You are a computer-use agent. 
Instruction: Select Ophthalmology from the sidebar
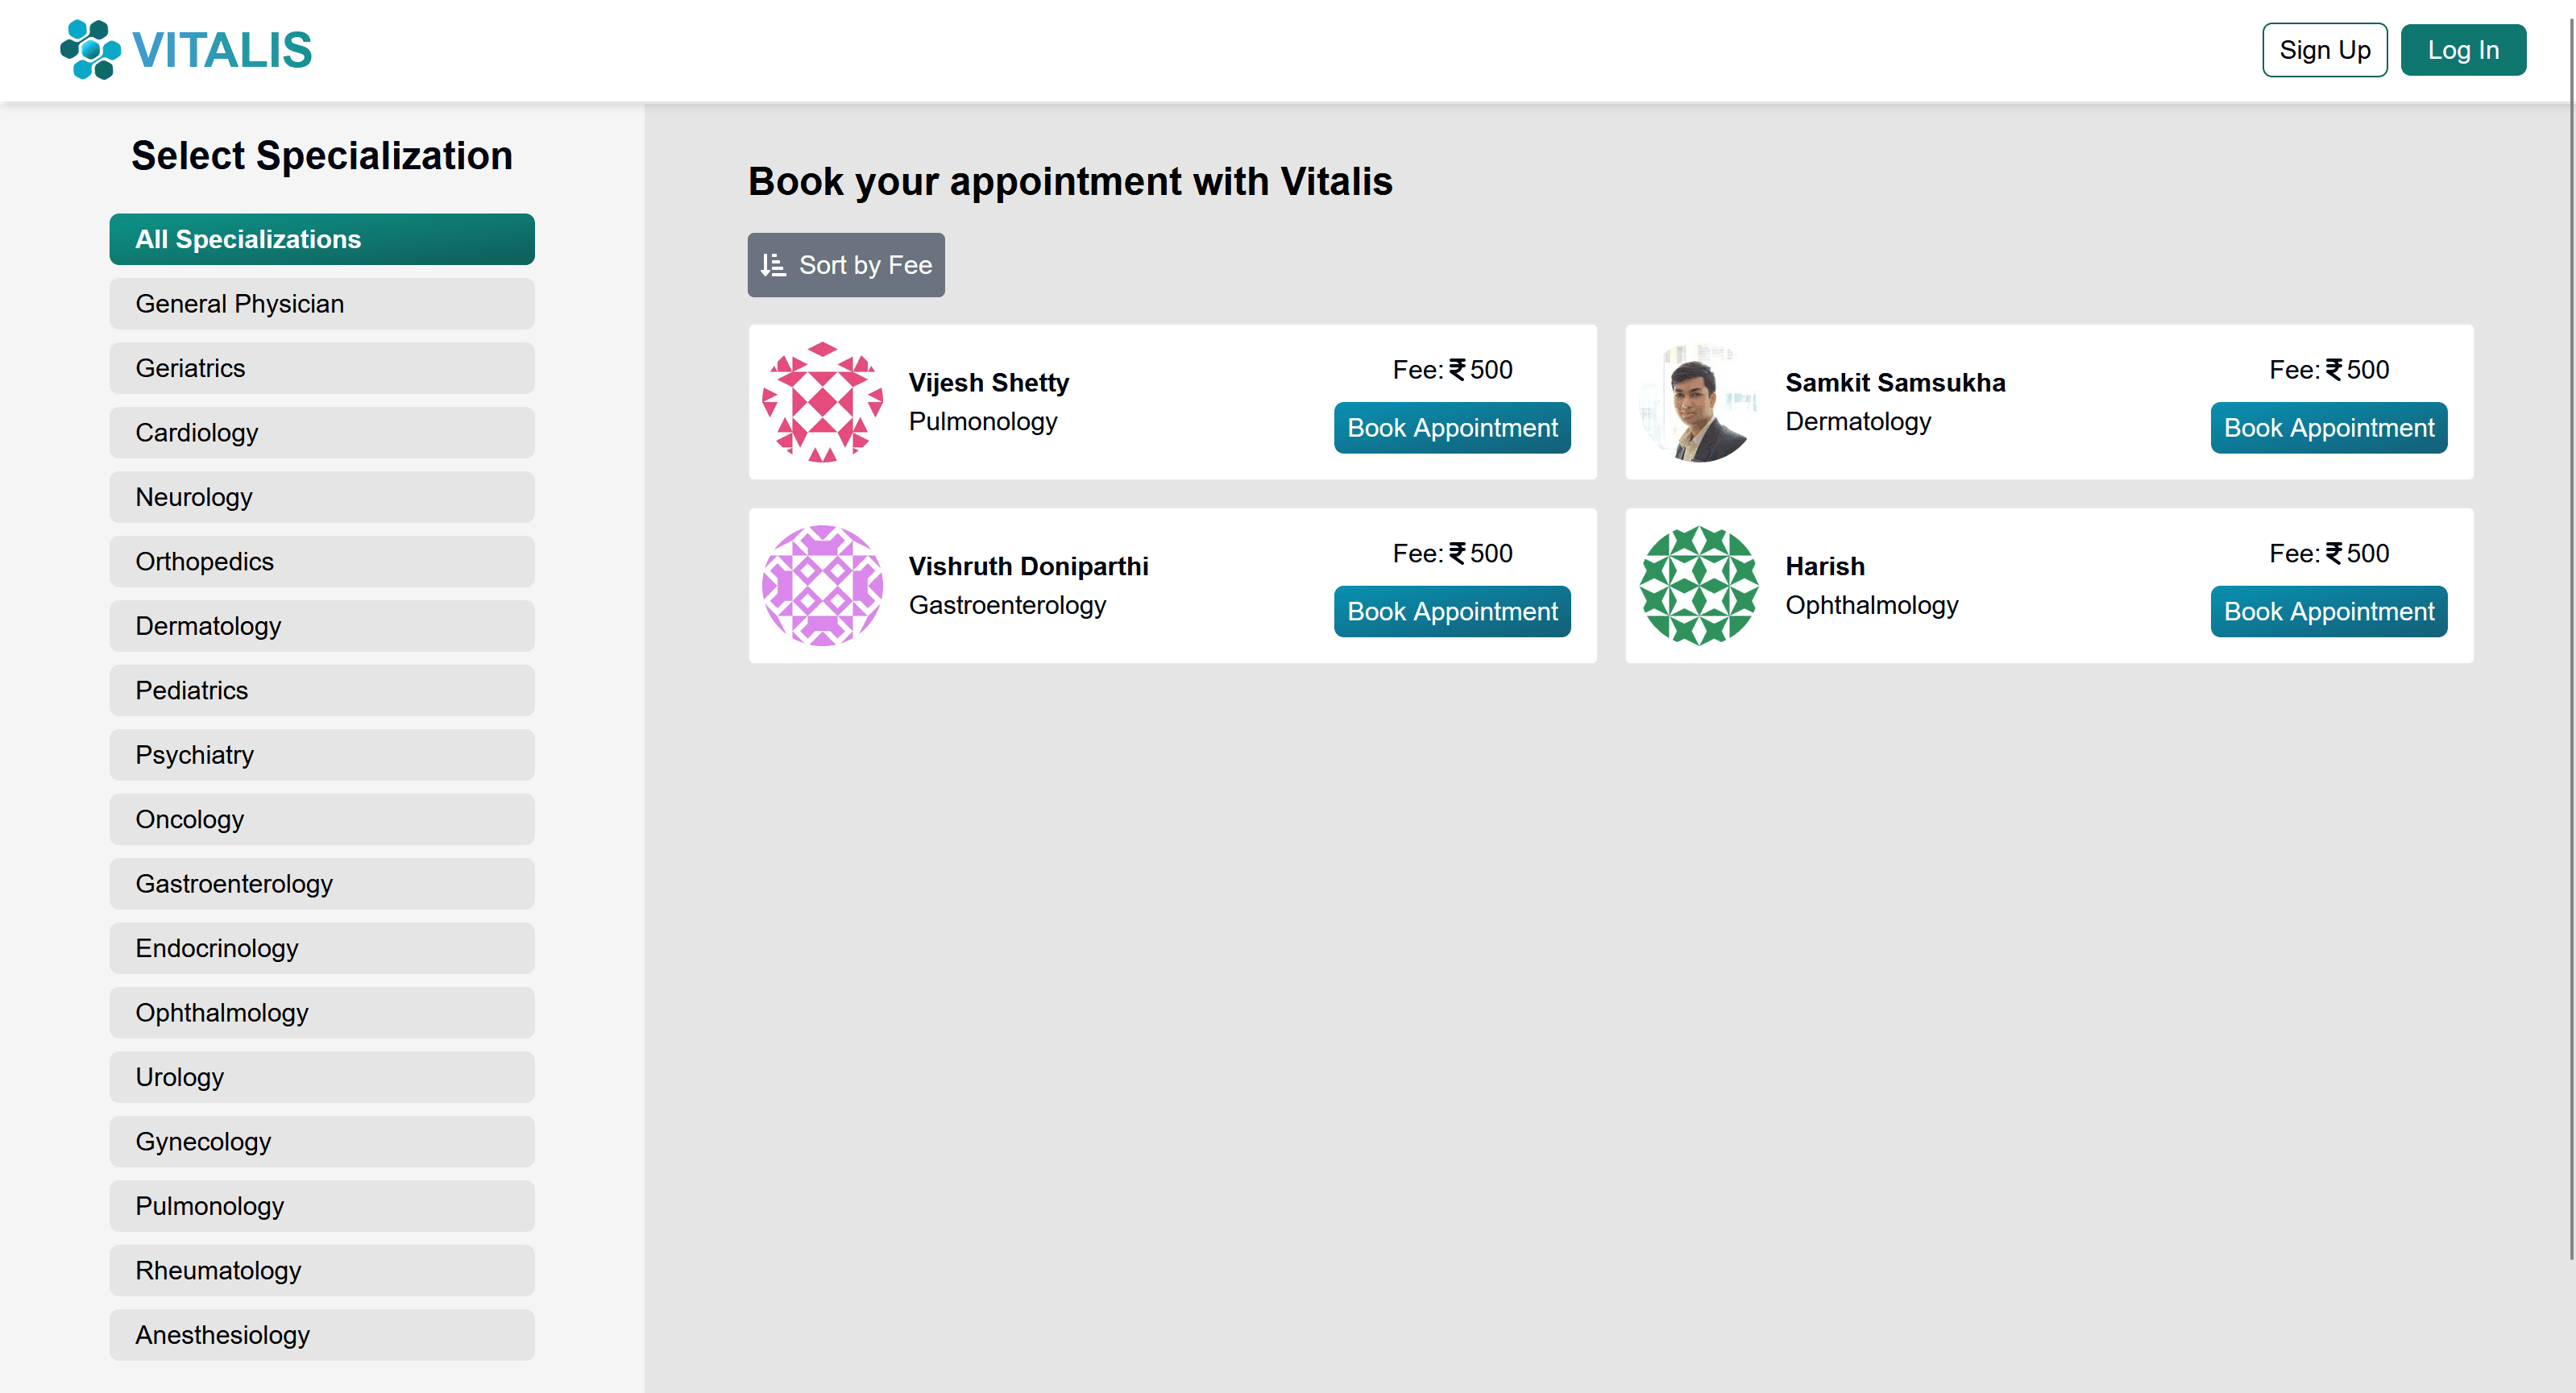[322, 1013]
